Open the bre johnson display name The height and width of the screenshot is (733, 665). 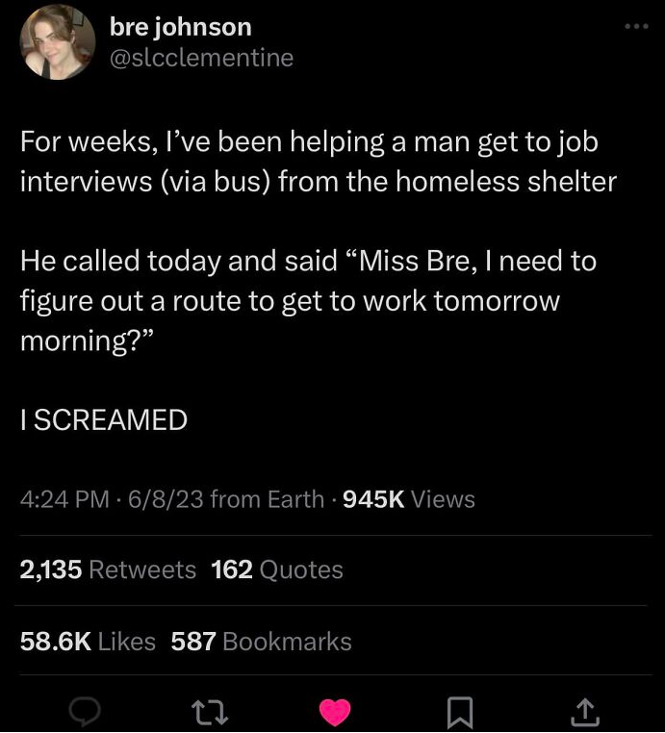(x=181, y=27)
